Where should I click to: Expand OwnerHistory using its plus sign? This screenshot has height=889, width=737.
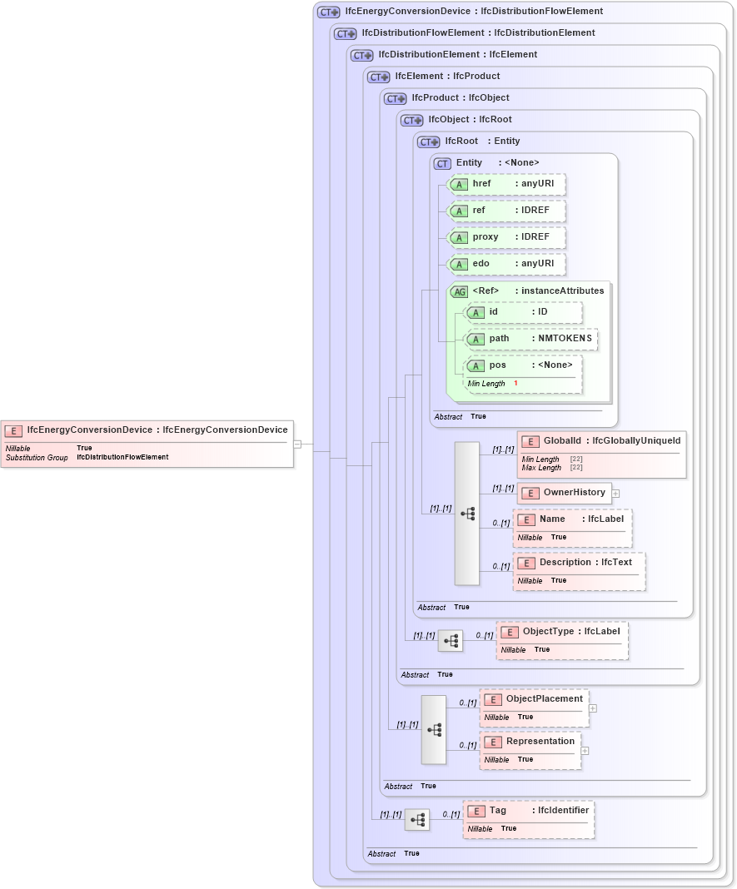(x=615, y=493)
